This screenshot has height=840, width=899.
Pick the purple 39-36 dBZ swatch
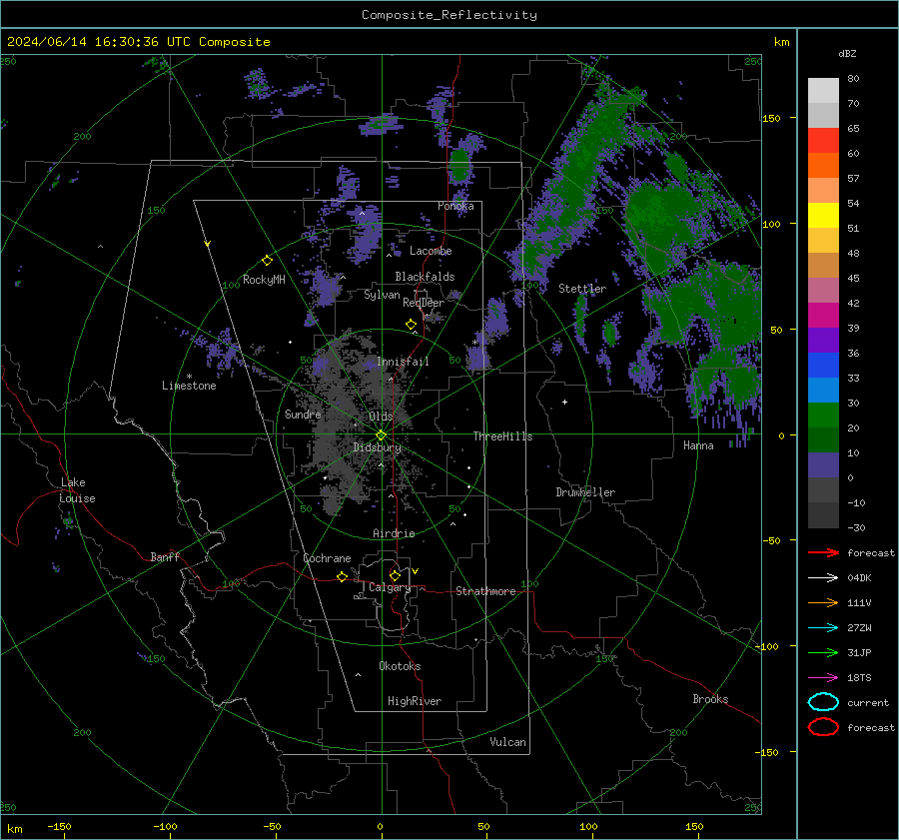pos(823,341)
